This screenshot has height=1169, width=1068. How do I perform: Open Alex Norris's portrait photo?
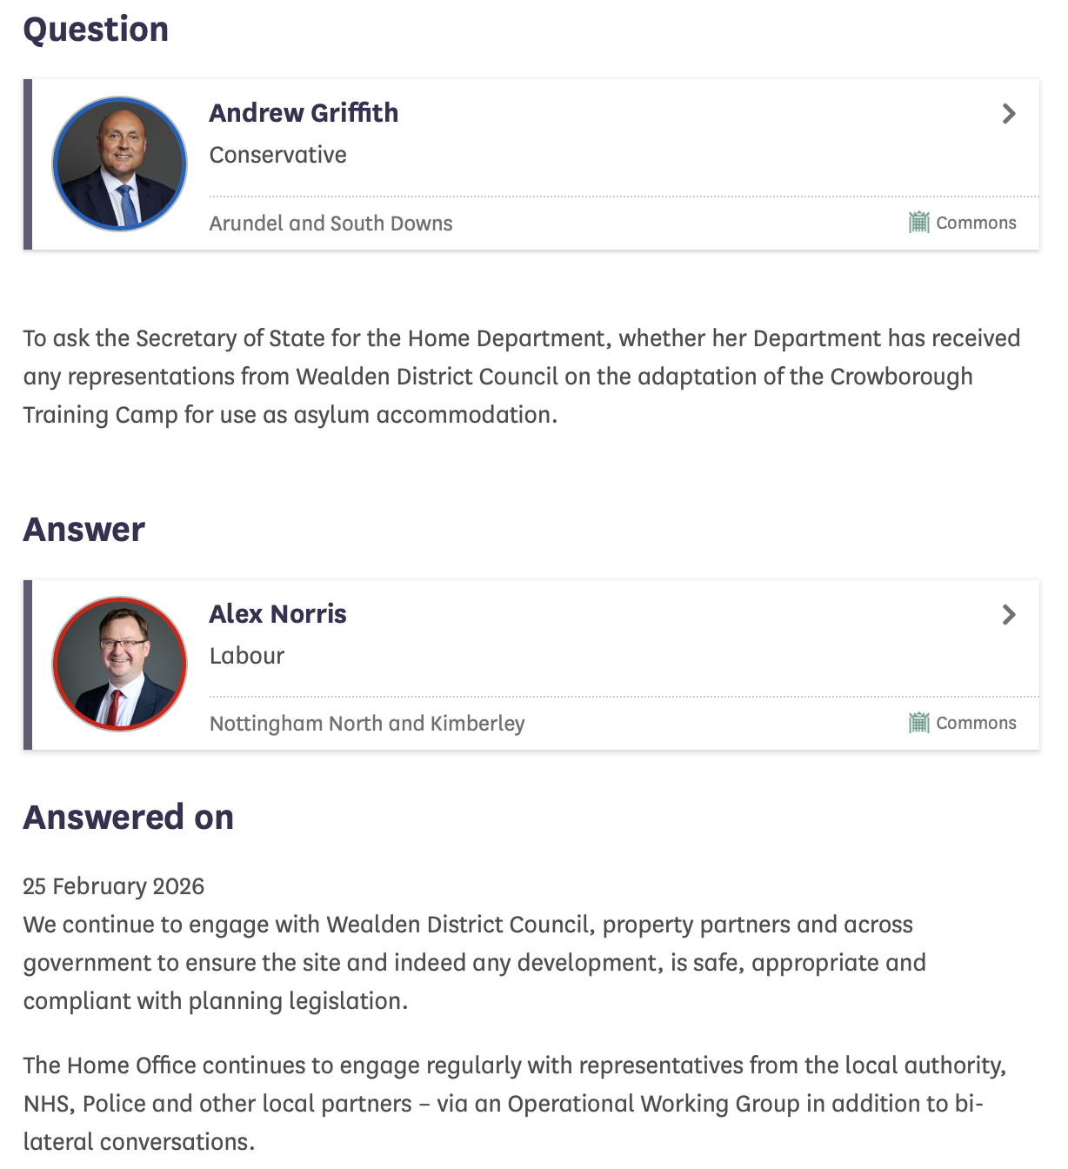point(120,664)
